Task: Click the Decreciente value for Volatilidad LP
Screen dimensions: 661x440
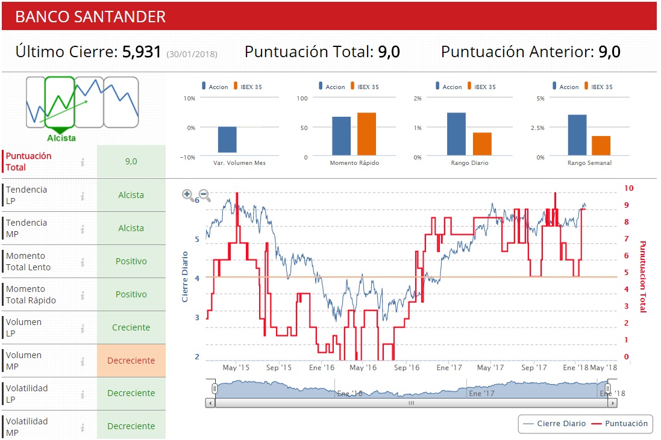Action: 131,393
